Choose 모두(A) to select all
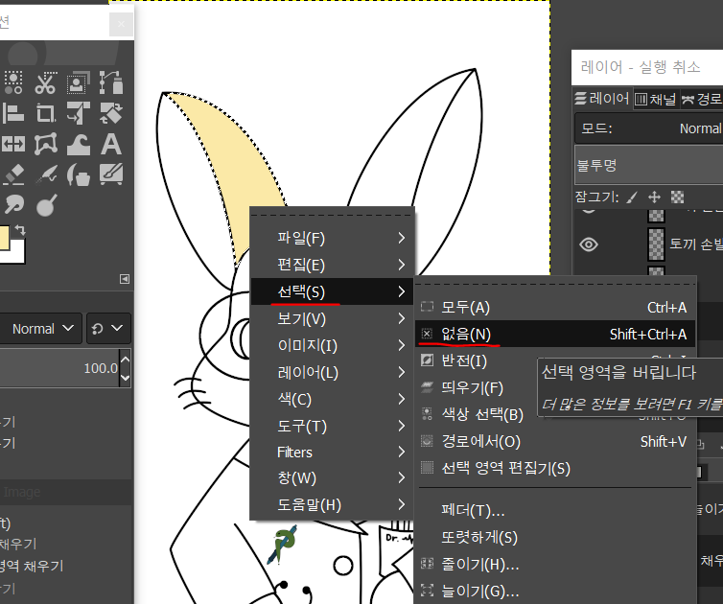 click(x=554, y=307)
